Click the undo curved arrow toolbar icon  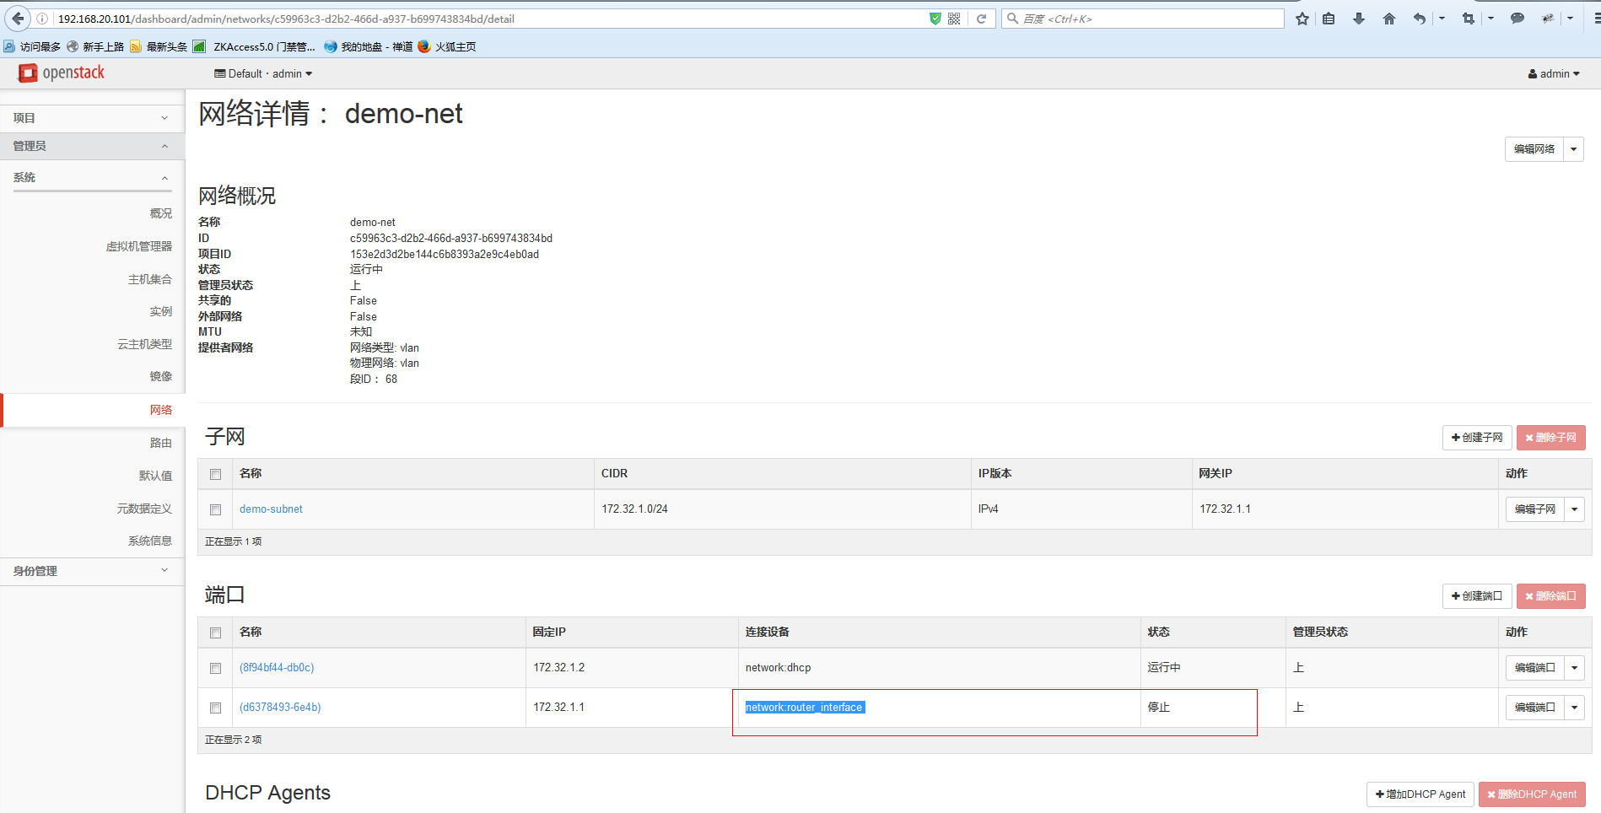[x=1420, y=19]
